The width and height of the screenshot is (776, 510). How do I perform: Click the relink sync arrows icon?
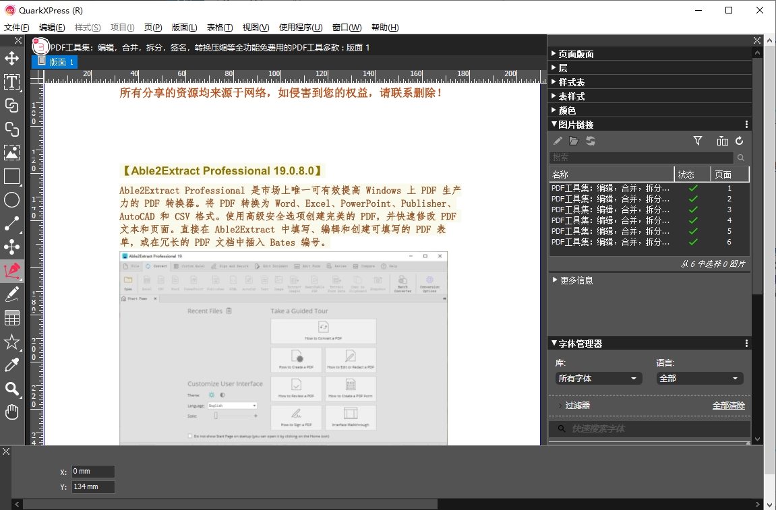(591, 141)
